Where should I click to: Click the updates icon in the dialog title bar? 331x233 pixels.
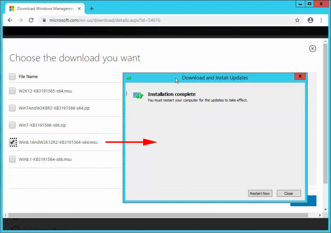(x=129, y=77)
